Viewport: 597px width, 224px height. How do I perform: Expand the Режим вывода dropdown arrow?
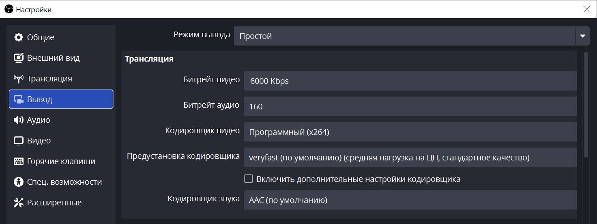point(582,36)
